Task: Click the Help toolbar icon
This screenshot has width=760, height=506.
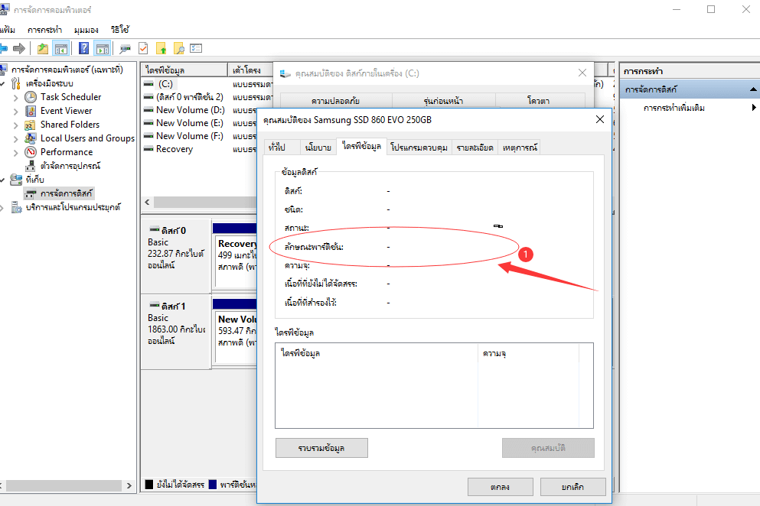Action: 83,48
